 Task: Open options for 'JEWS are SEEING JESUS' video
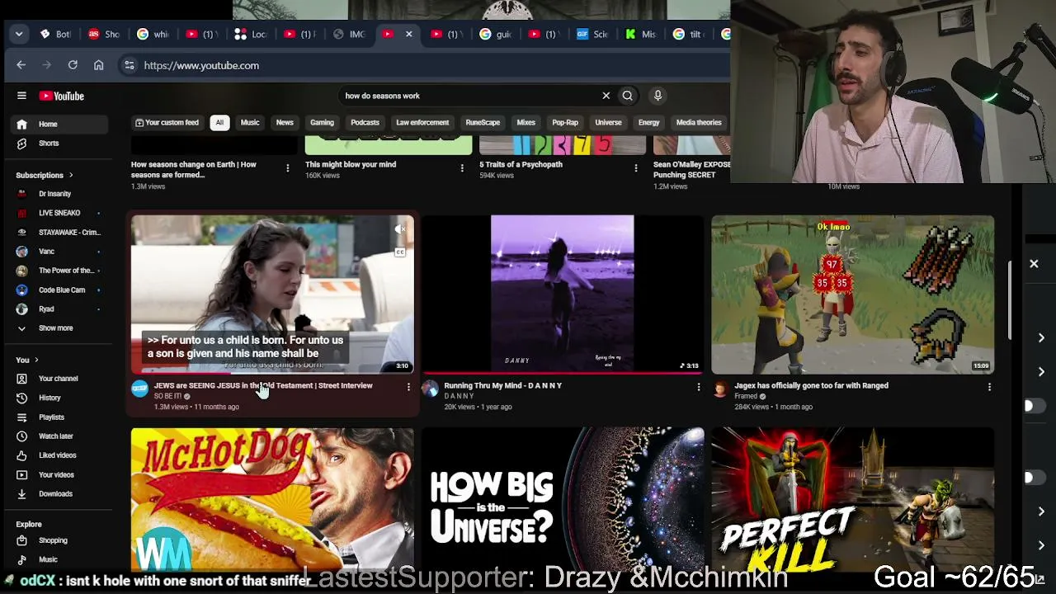pos(408,387)
